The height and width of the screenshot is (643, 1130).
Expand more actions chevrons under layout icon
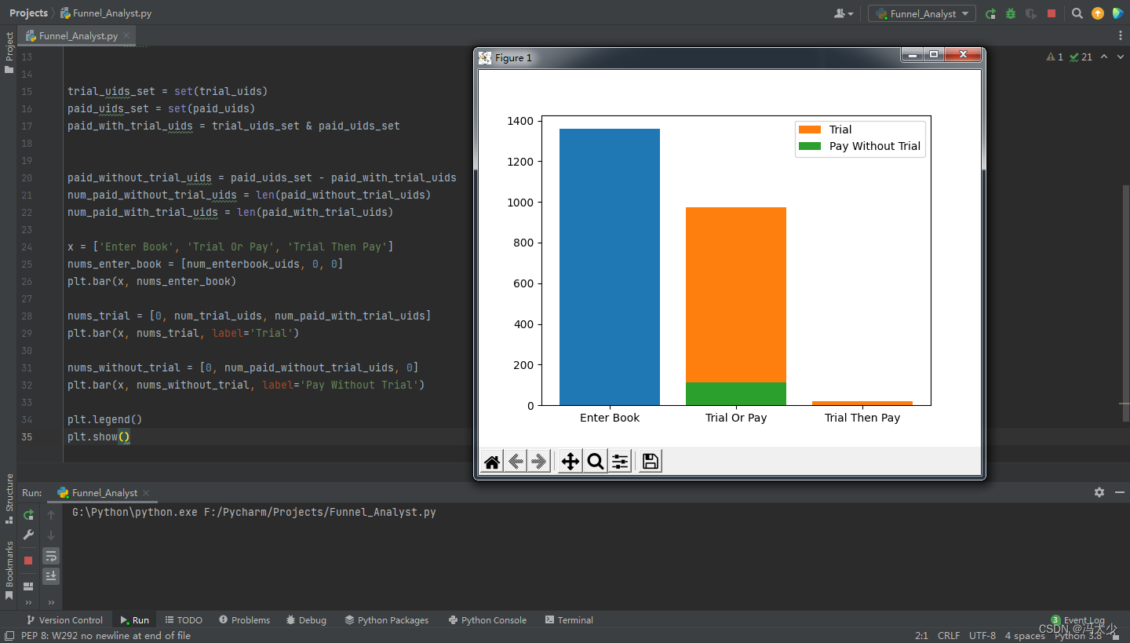pos(28,602)
